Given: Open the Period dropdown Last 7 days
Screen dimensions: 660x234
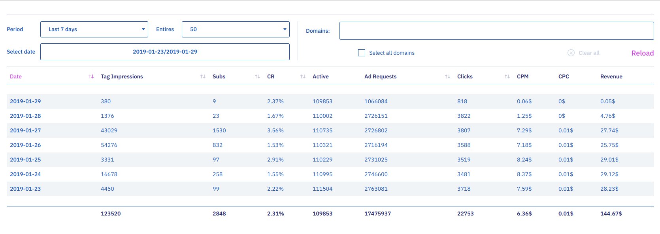Looking at the screenshot, I should [94, 30].
